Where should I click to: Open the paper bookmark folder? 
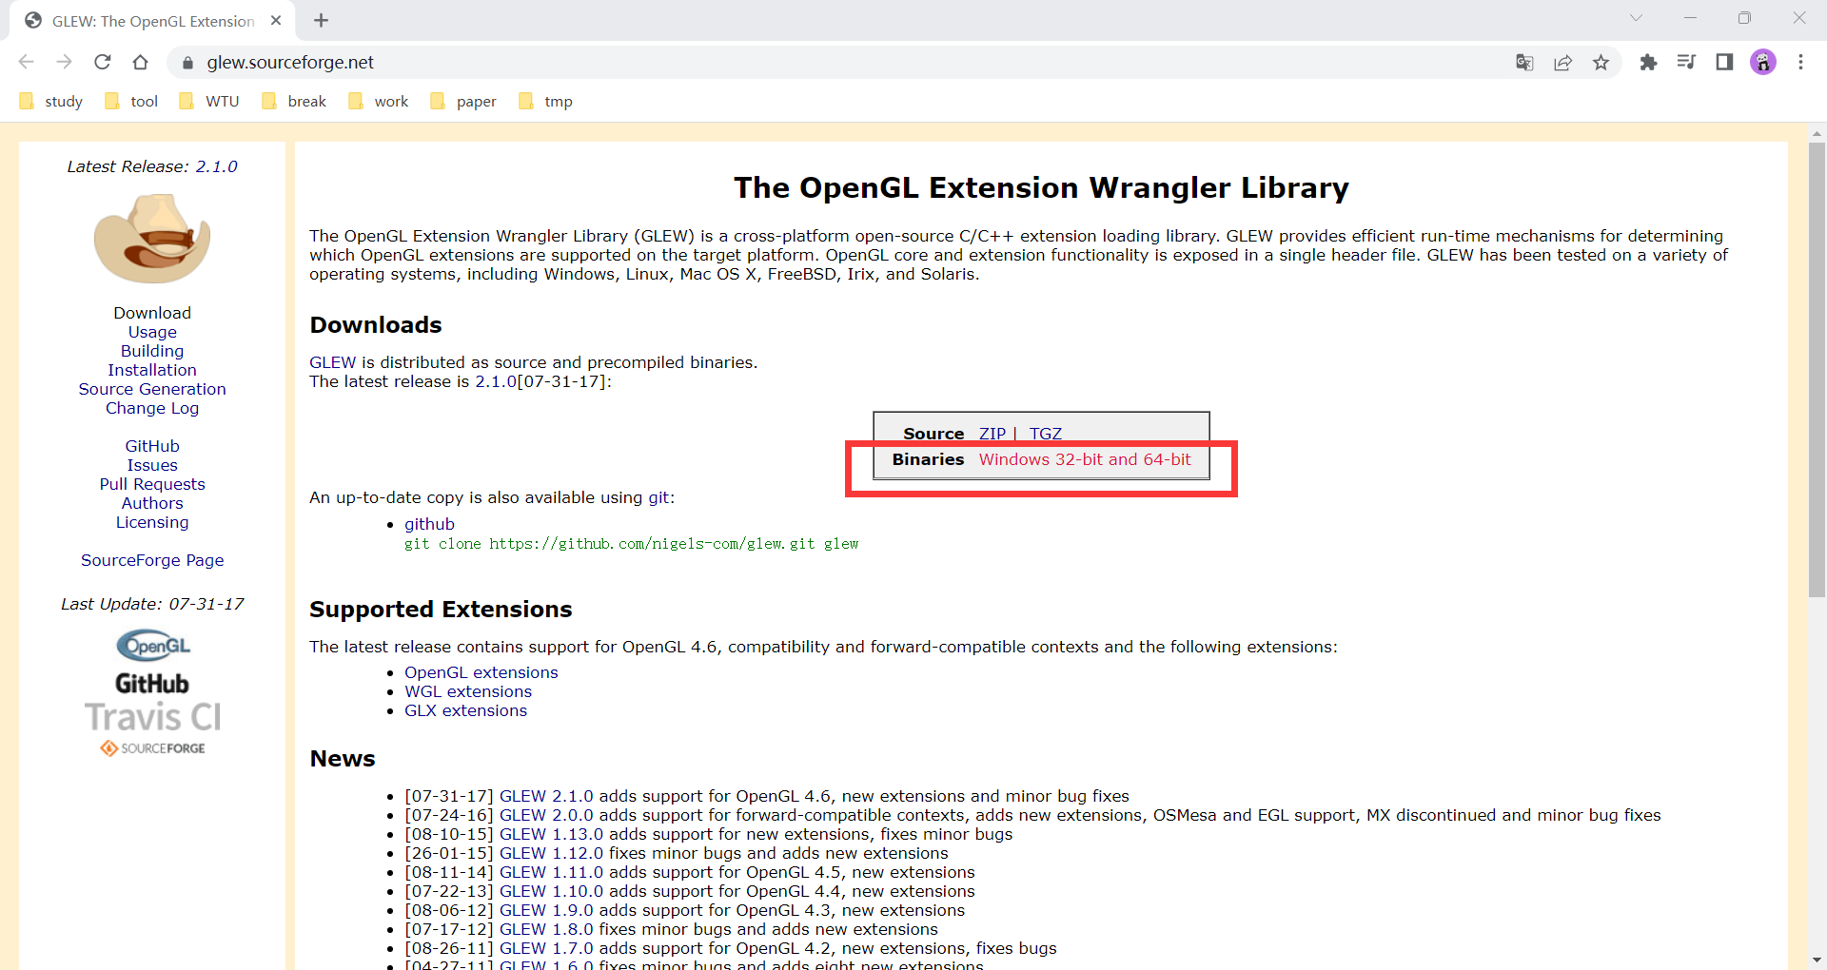463,102
